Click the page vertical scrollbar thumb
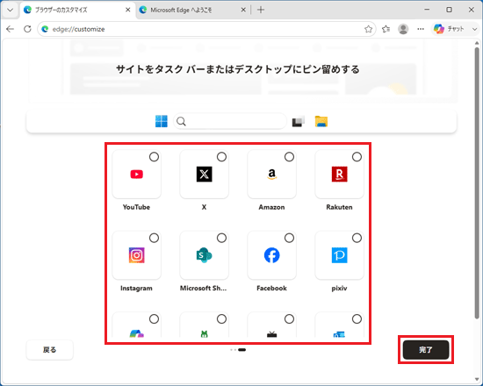Screen dimensions: 483x386 (477, 182)
